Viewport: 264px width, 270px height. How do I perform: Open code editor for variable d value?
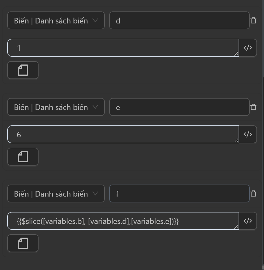[x=248, y=48]
